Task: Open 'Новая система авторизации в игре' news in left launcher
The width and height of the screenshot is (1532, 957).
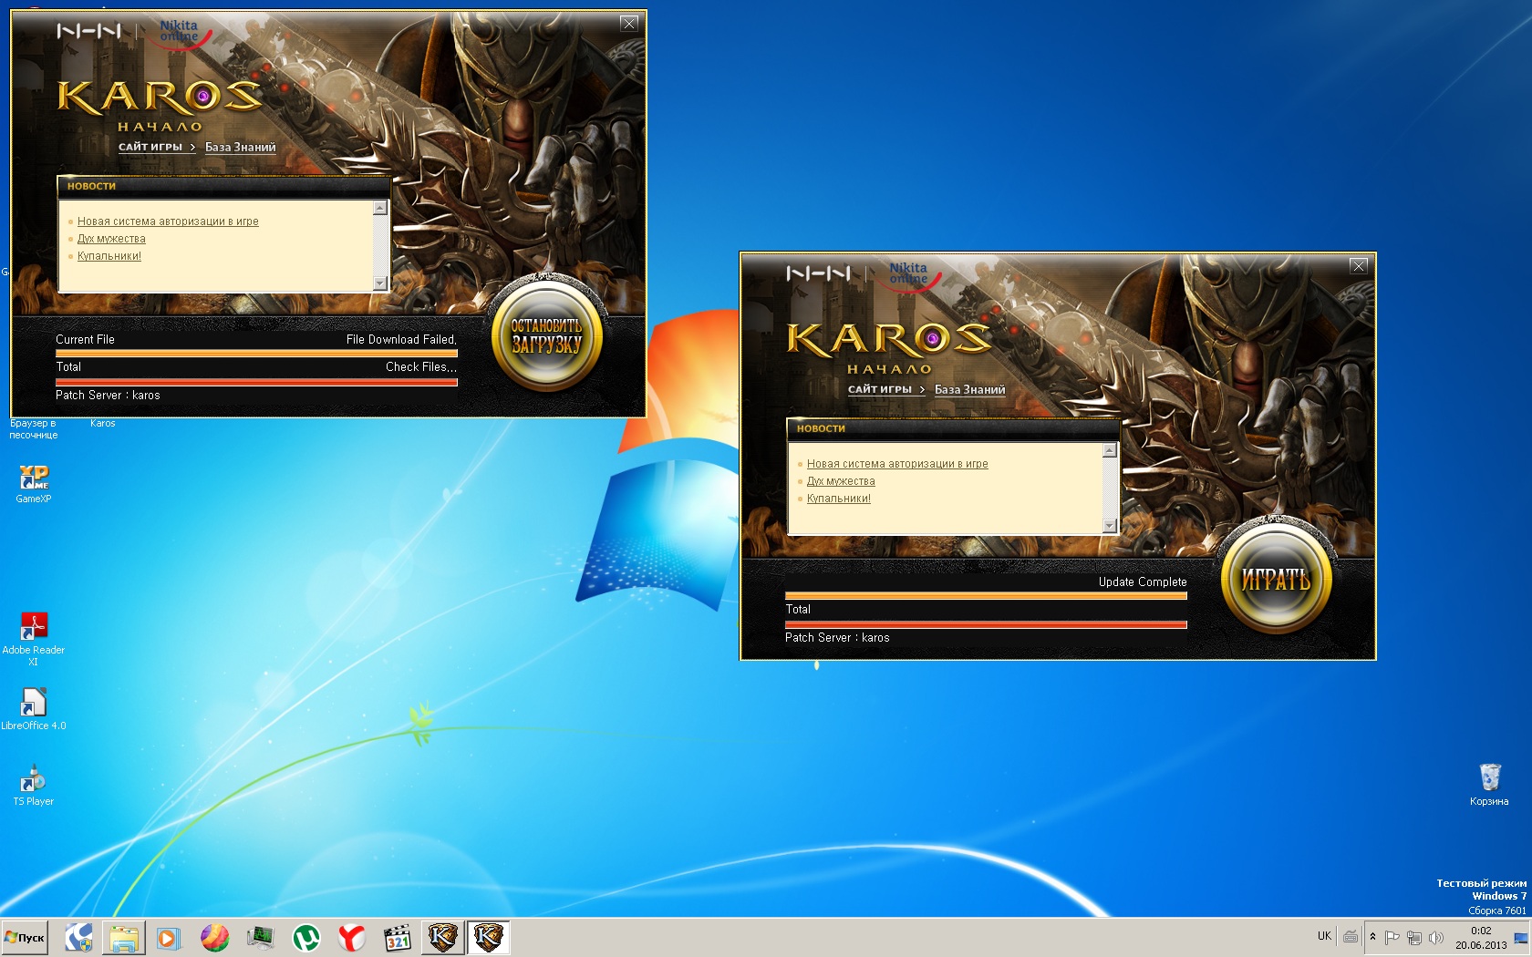Action: tap(168, 221)
